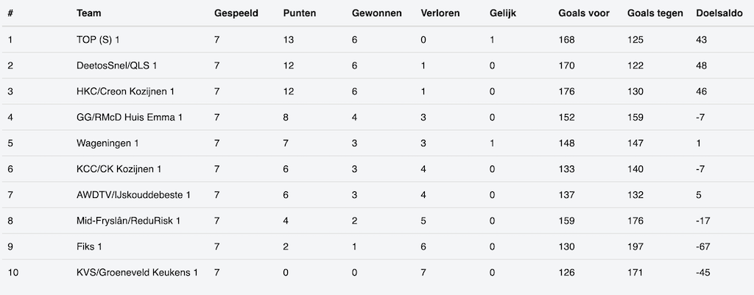Click the Gespeeld column header
Image resolution: width=754 pixels, height=295 pixels.
(x=236, y=14)
